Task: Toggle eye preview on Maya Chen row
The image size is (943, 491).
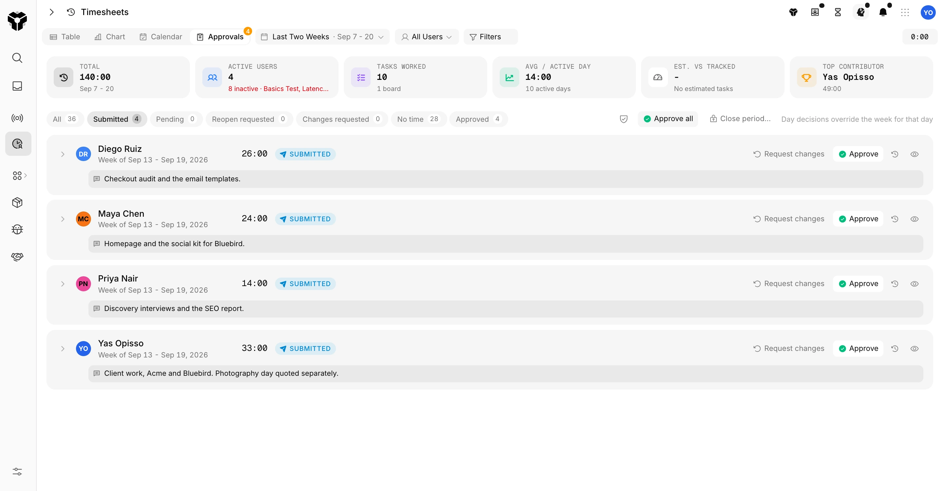Action: click(x=915, y=219)
